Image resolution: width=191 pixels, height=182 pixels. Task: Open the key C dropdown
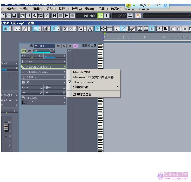click(x=46, y=102)
